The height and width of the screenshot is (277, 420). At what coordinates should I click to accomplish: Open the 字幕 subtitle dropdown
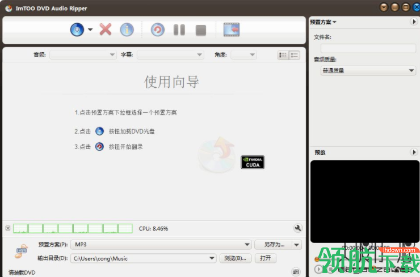(170, 55)
